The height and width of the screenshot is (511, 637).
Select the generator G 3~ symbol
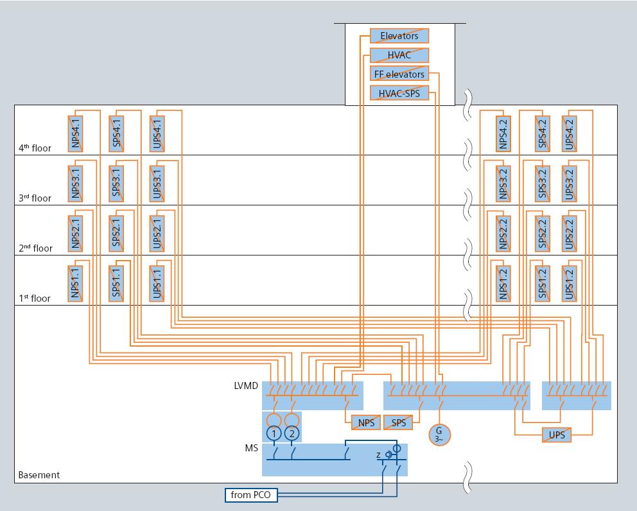[x=439, y=433]
